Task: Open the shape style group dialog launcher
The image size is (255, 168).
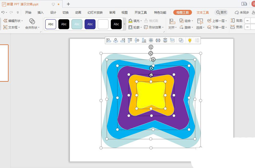Action: click(164, 32)
